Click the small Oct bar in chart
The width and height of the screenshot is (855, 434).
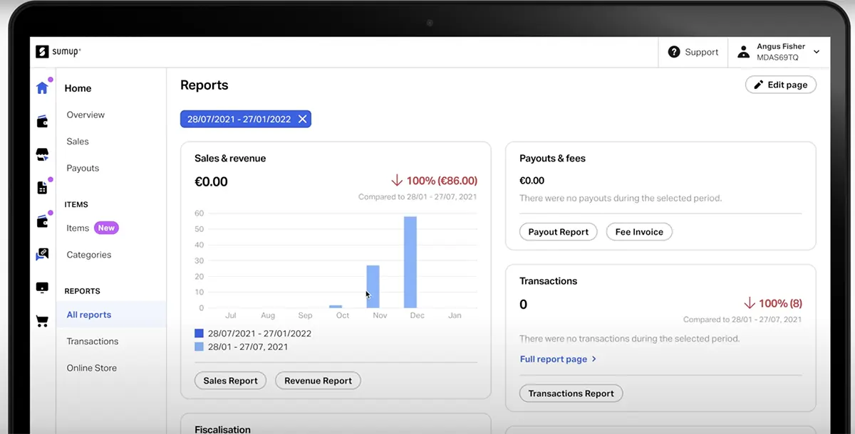336,307
